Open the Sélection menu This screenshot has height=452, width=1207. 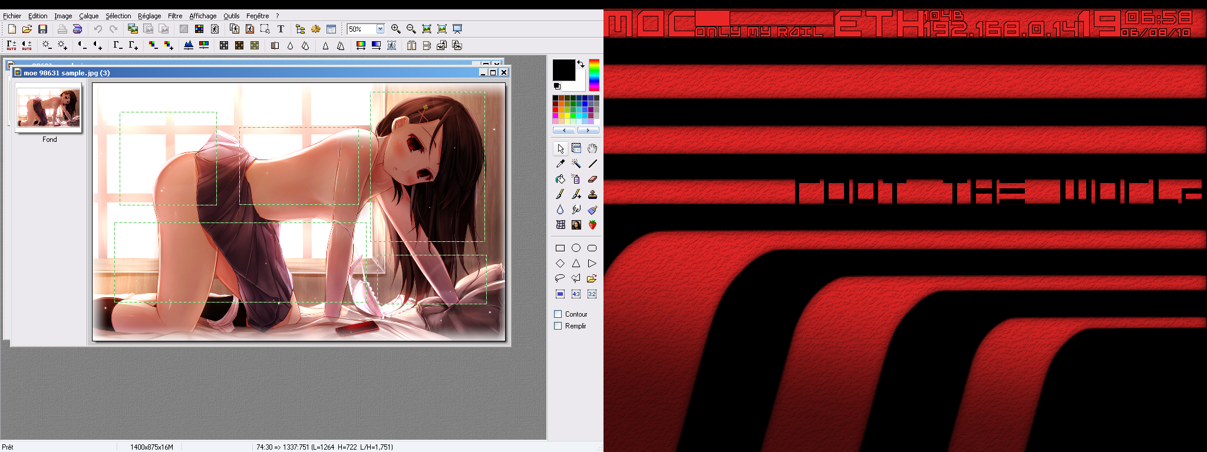tap(118, 16)
